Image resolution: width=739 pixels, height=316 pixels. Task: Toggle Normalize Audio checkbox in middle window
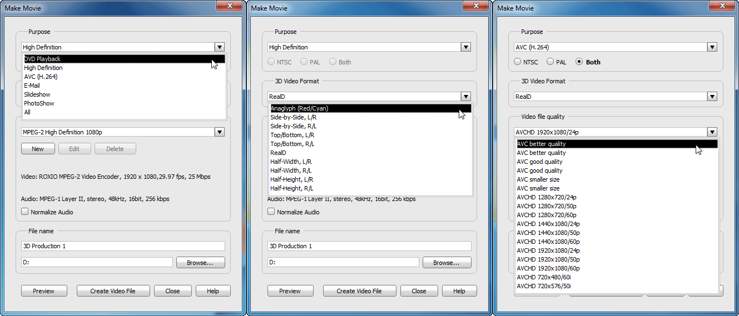click(271, 212)
